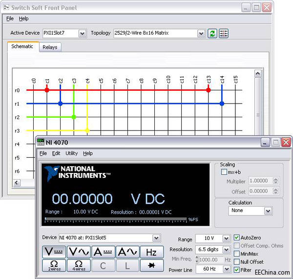The height and width of the screenshot is (279, 293).
Task: Click the %FS measurement bar
Action: tap(116, 219)
